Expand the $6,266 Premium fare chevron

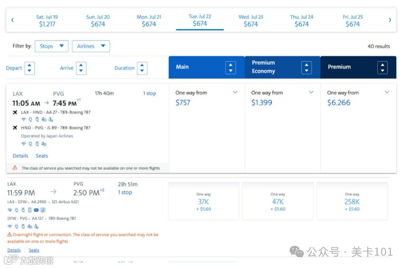coord(387,92)
